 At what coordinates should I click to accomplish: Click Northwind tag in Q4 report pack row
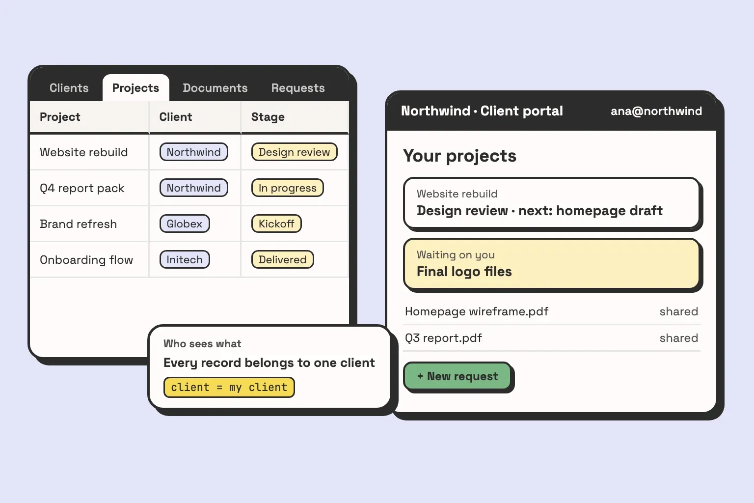pyautogui.click(x=194, y=188)
